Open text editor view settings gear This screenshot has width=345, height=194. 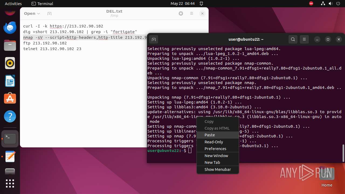181,13
